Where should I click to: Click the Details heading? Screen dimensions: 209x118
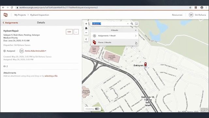tap(41, 23)
